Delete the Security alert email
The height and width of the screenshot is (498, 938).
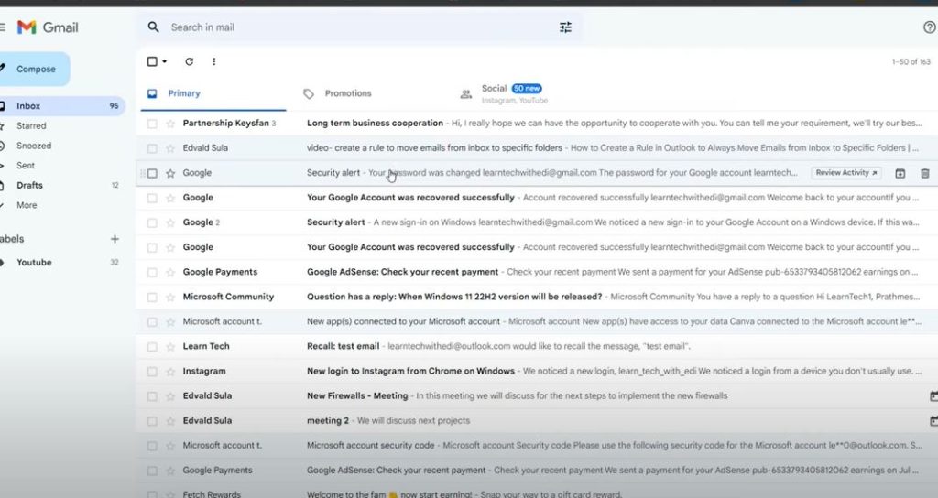point(925,173)
